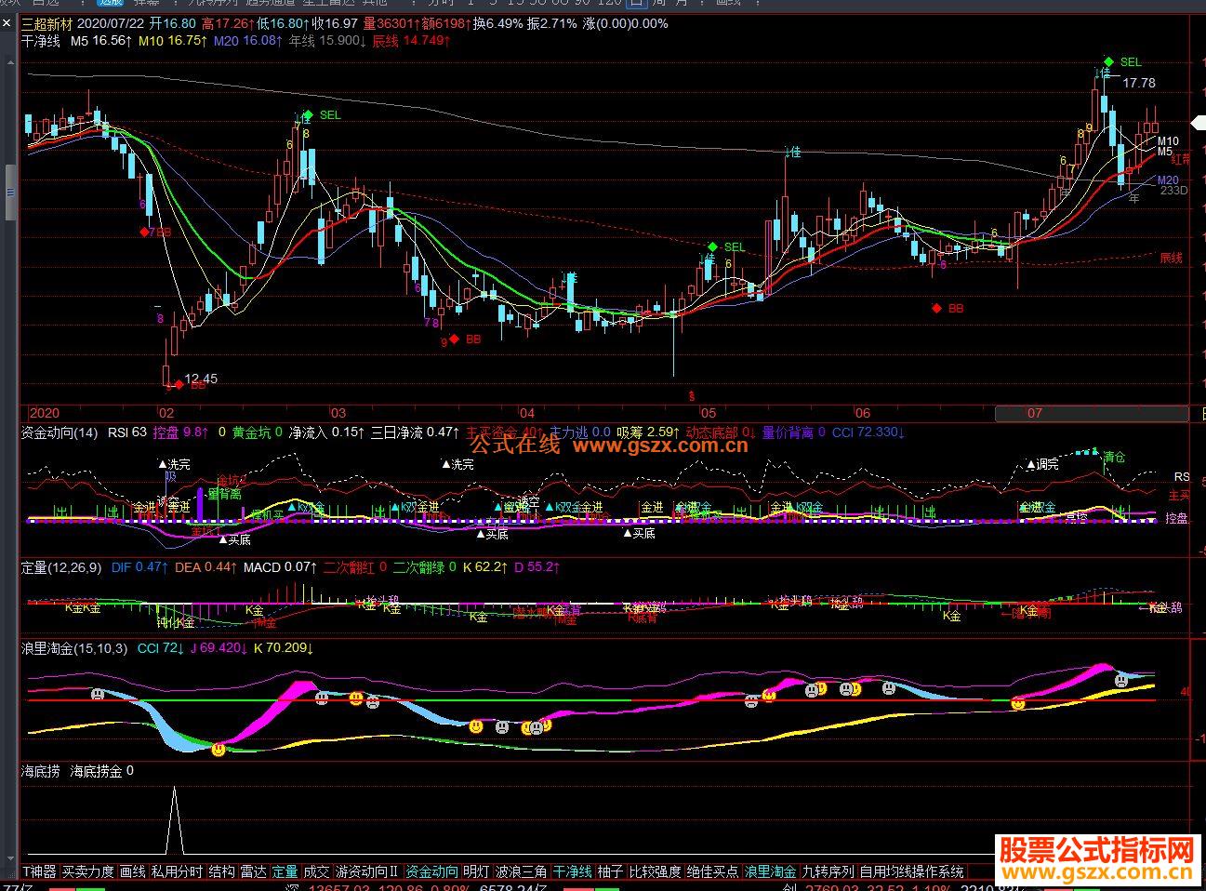Click the DEA 0.44 value
The width and height of the screenshot is (1206, 891).
coord(205,566)
